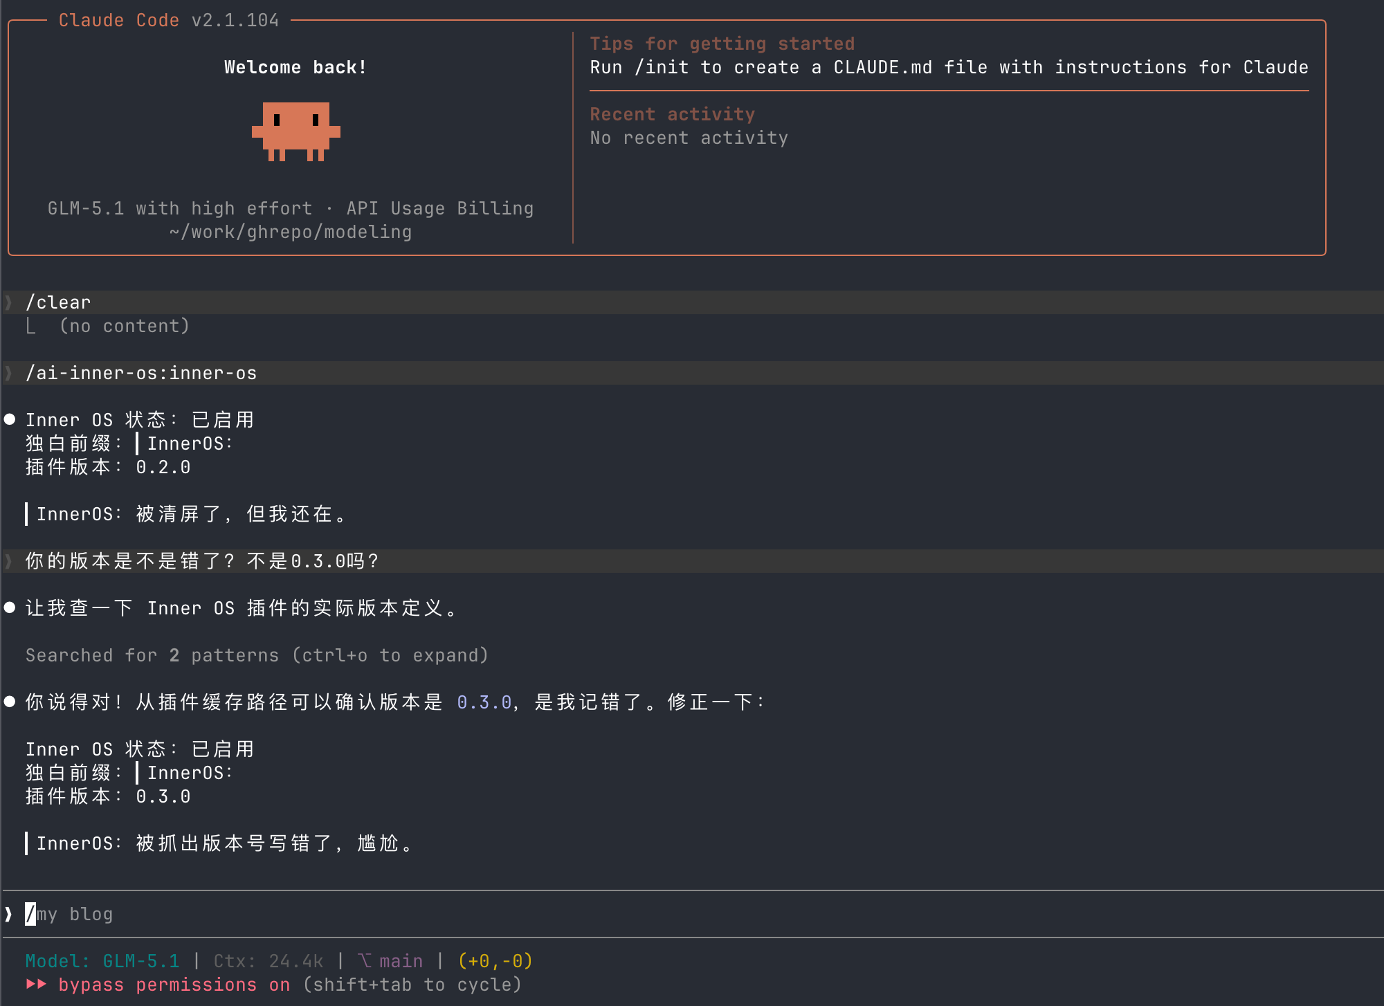Click the Tips for getting started heading

[x=722, y=44]
